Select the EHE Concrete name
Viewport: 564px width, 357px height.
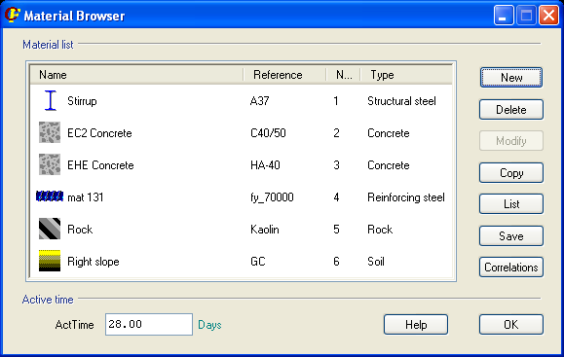pos(100,165)
